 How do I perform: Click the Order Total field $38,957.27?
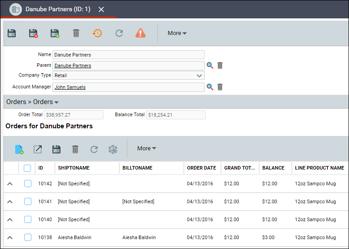point(73,115)
